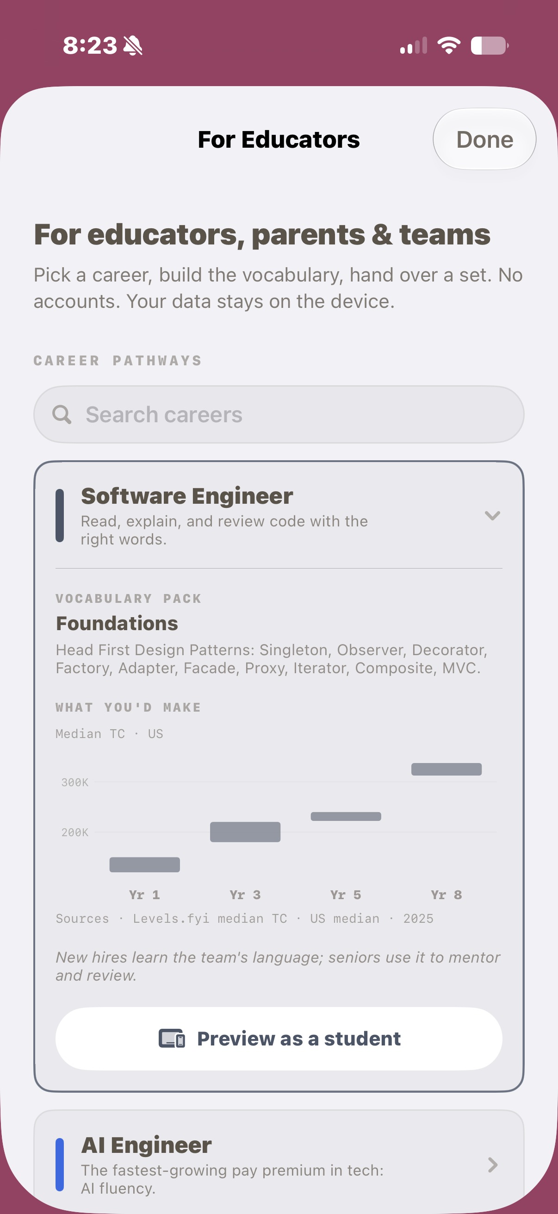Collapse the Software Engineer card chevron
Image resolution: width=558 pixels, height=1214 pixels.
(x=492, y=515)
